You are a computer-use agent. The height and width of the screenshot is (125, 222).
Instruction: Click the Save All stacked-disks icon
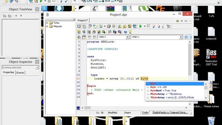tap(109, 26)
